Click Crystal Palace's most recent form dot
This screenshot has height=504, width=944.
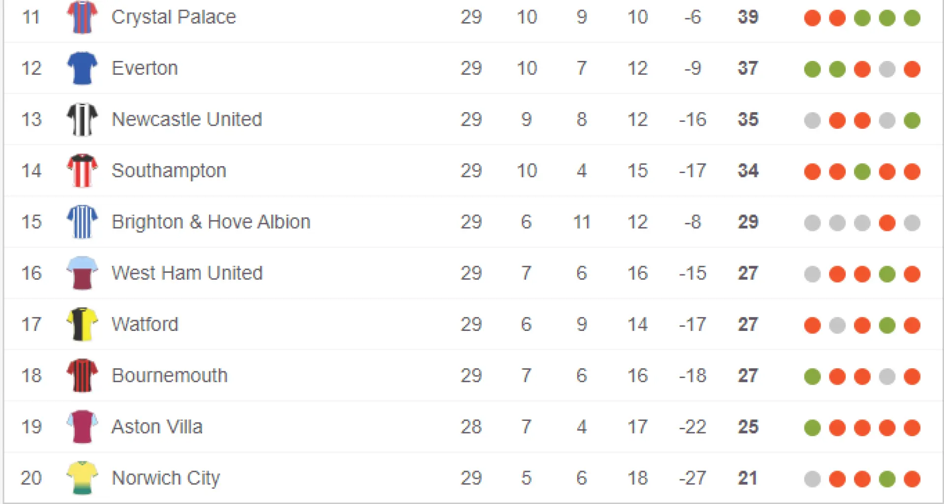click(912, 18)
